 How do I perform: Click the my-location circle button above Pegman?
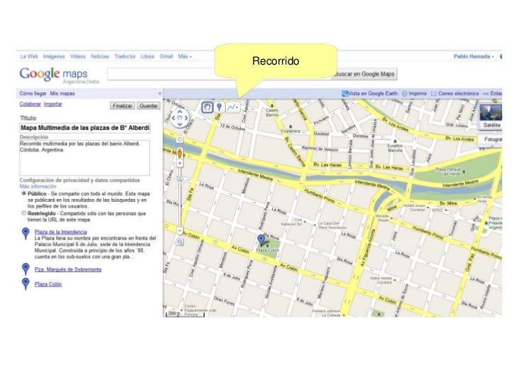pyautogui.click(x=180, y=139)
